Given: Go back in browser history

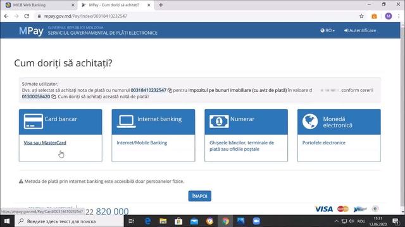Looking at the screenshot, I should click(x=6, y=16).
